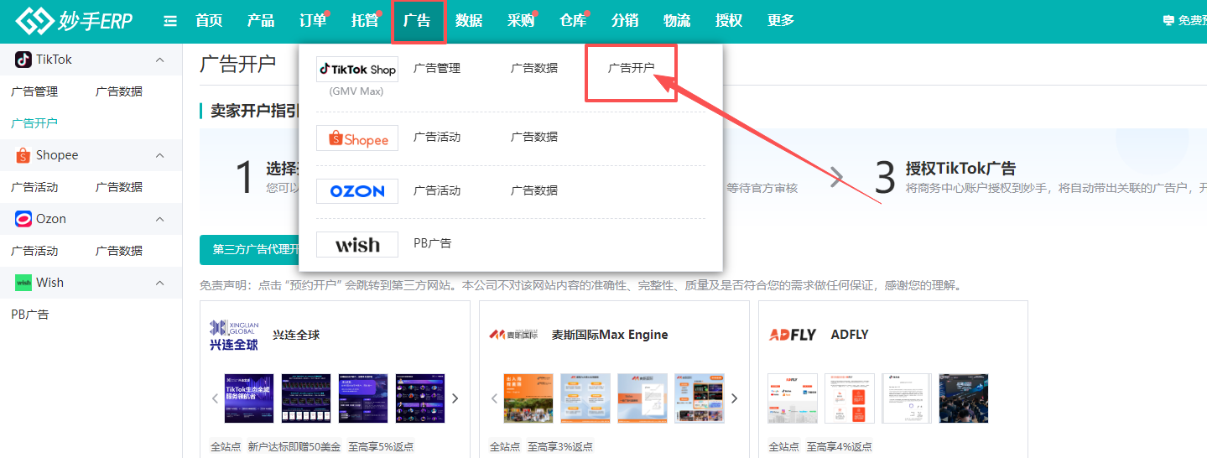Open the 仓库 menu

[x=573, y=21]
